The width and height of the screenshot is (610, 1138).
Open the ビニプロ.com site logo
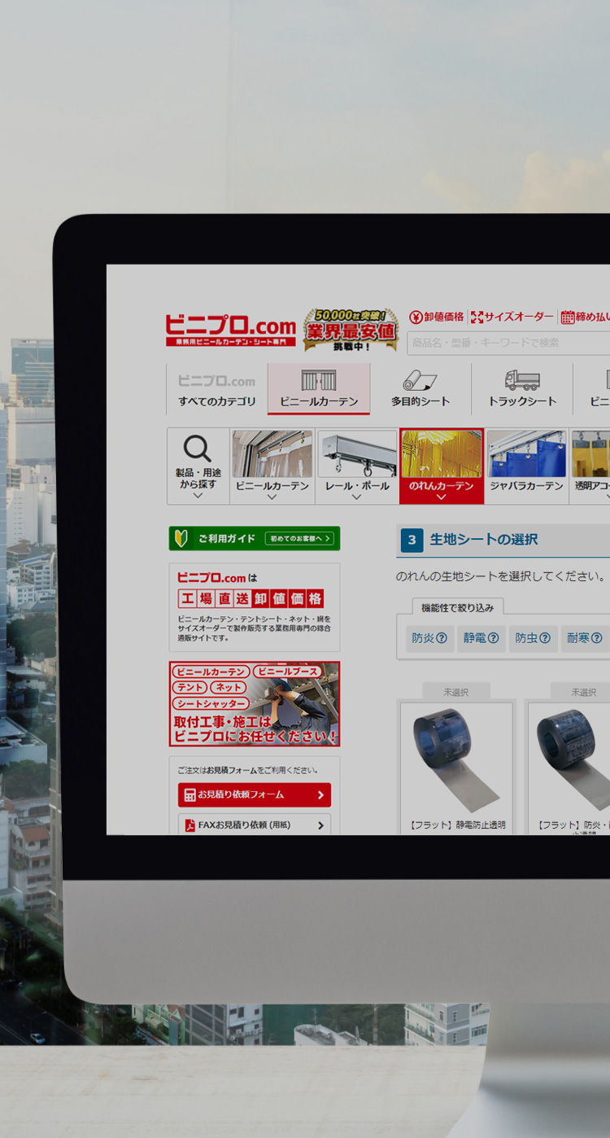pyautogui.click(x=230, y=330)
